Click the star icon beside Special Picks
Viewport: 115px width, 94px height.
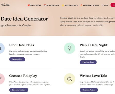click(x=63, y=5)
